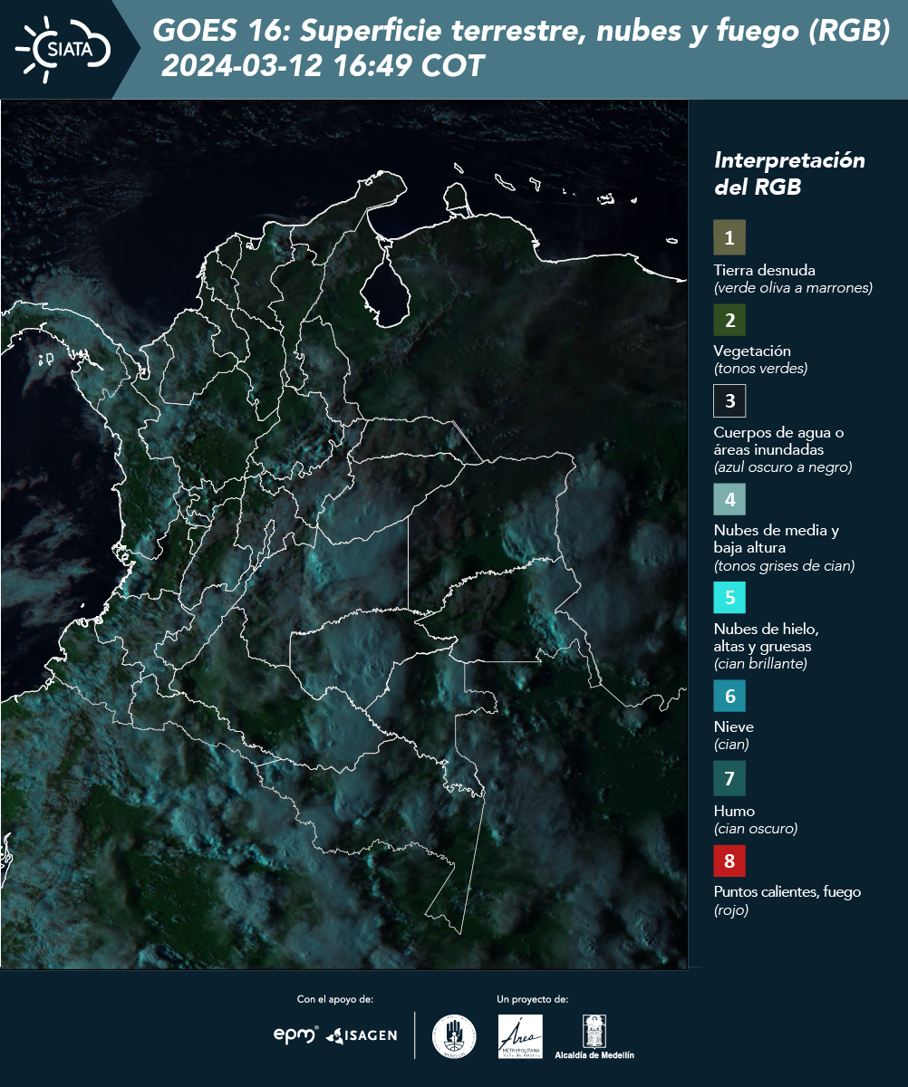This screenshot has width=908, height=1087.
Task: Click the '(tonos grises de cian)' description
Action: [785, 566]
